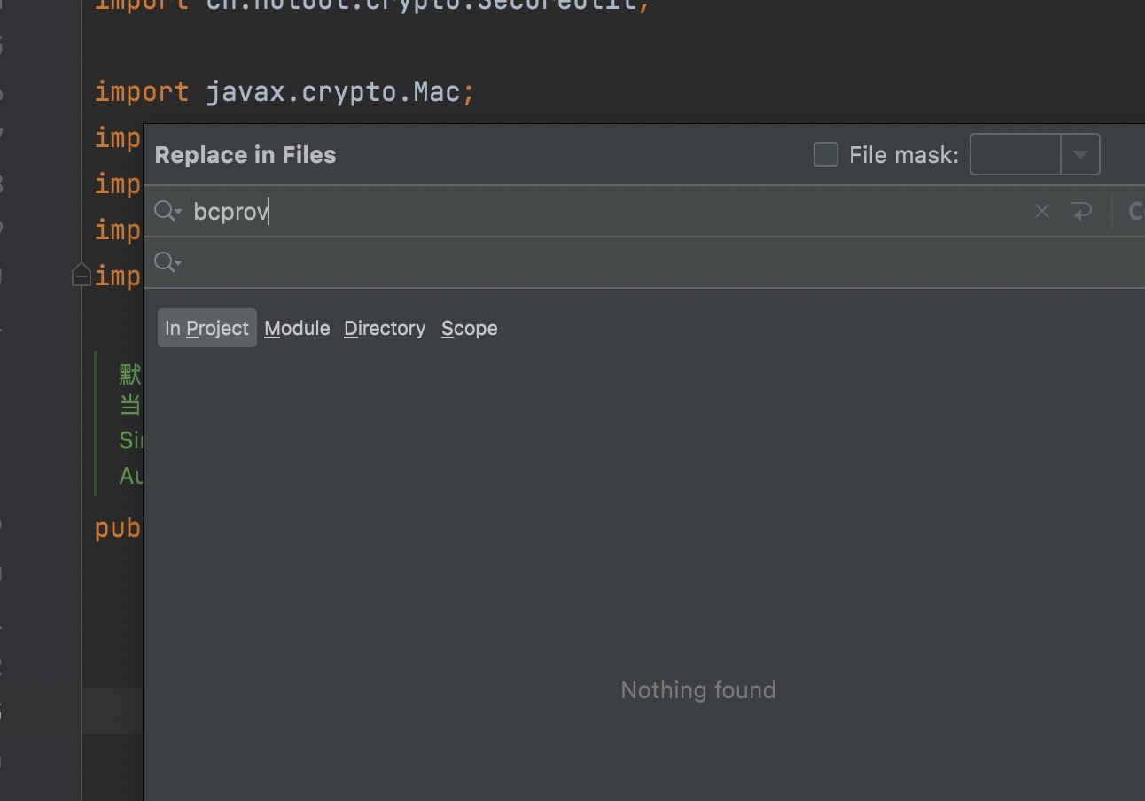1145x801 pixels.
Task: Switch search scope to Module
Action: 297,328
